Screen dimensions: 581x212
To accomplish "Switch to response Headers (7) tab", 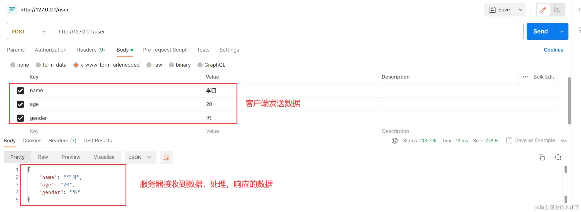I will [x=62, y=141].
